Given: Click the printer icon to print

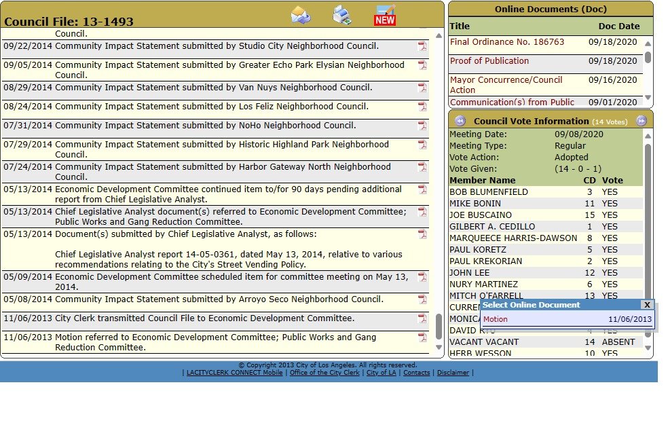Looking at the screenshot, I should pyautogui.click(x=341, y=15).
